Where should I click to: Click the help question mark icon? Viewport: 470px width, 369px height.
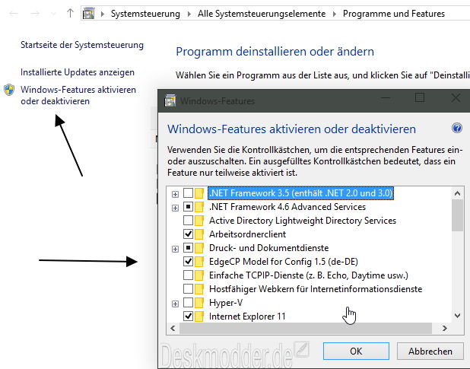(457, 129)
